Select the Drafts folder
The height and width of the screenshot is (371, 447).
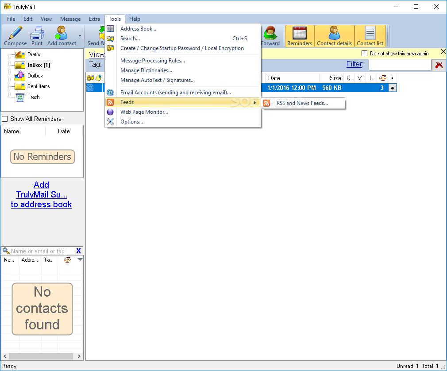pos(33,54)
